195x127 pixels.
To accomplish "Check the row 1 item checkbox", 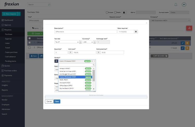I will point(29,43).
